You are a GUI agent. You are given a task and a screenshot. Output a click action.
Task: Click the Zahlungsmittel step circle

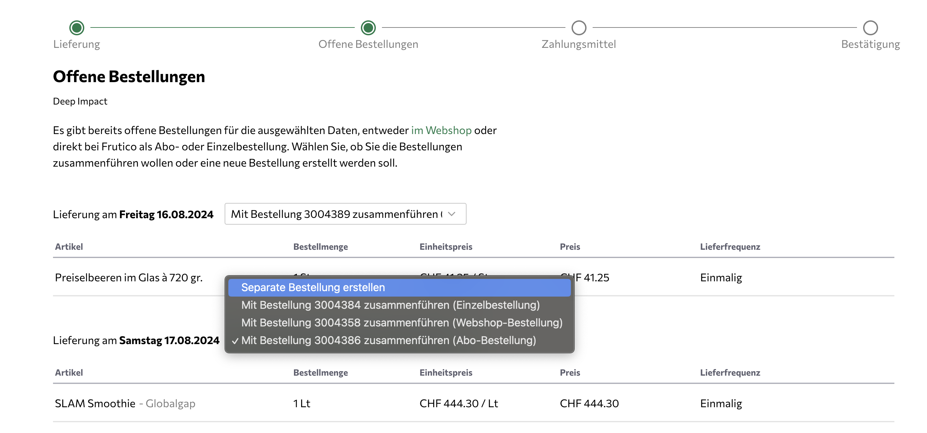click(579, 28)
